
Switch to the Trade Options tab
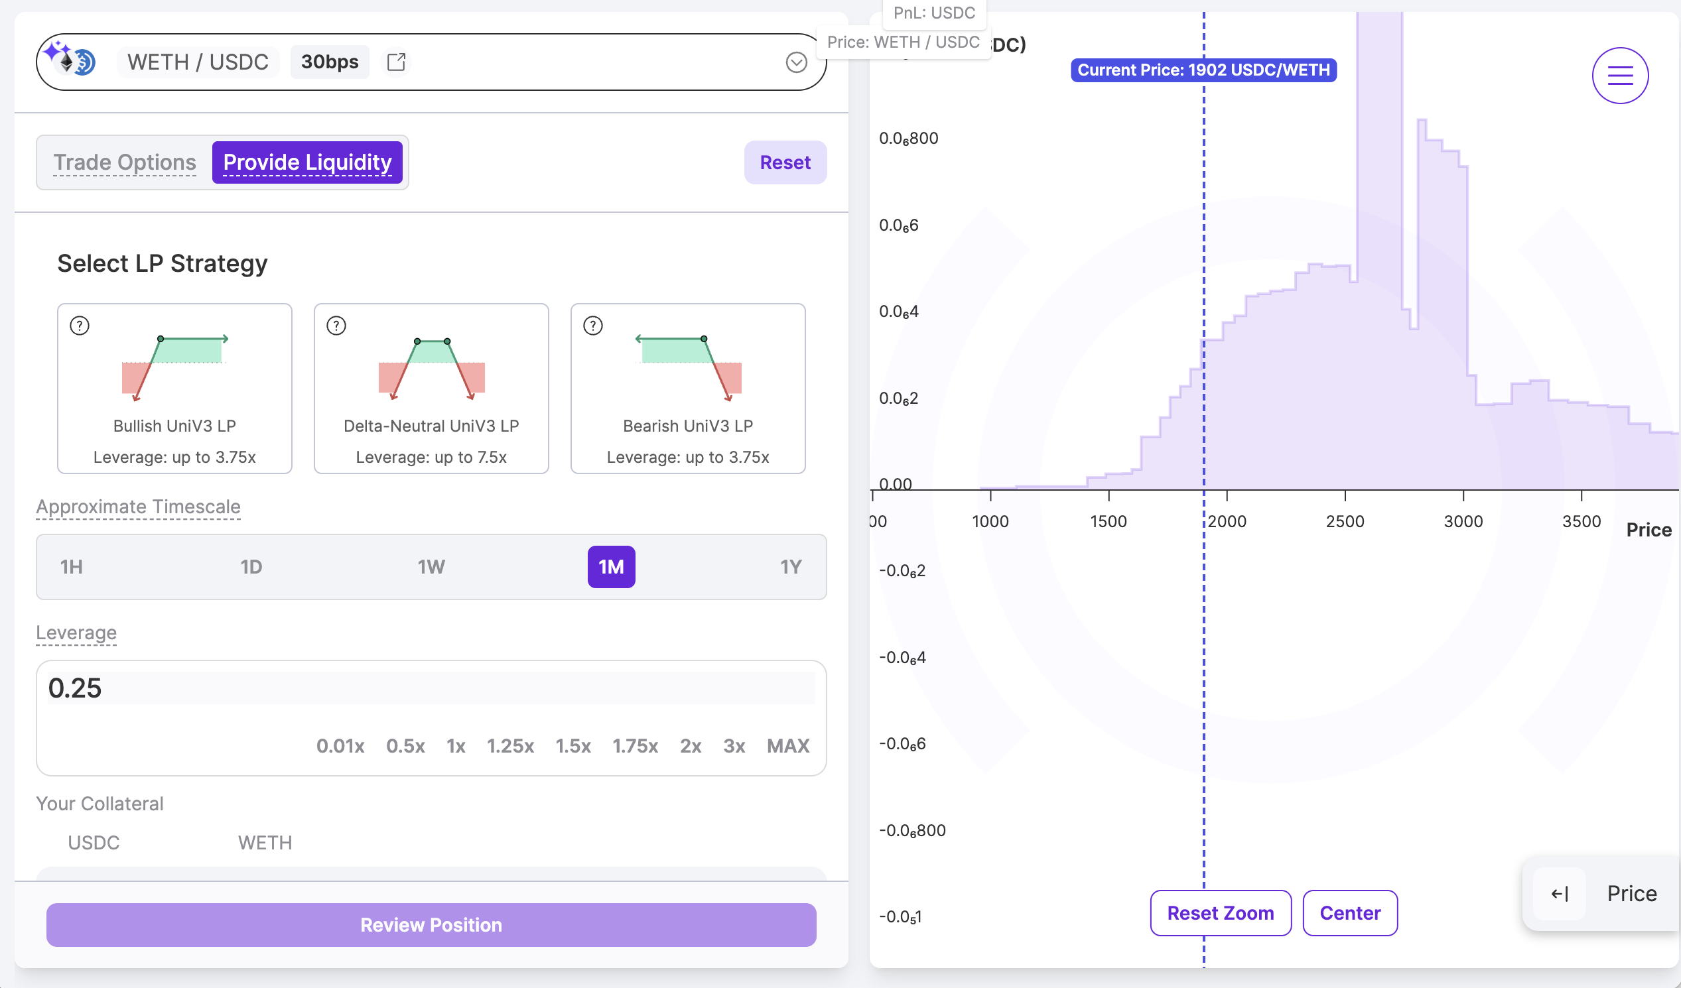[x=125, y=162]
